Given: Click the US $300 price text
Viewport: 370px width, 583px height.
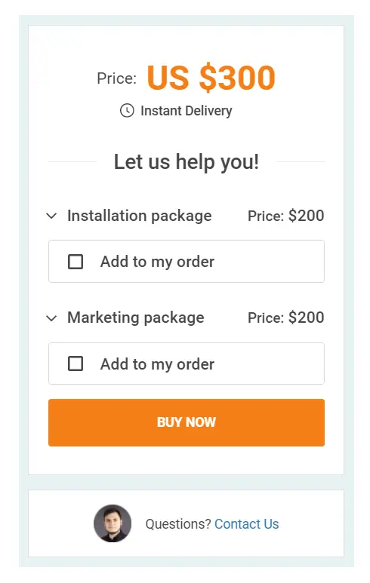Looking at the screenshot, I should tap(211, 78).
